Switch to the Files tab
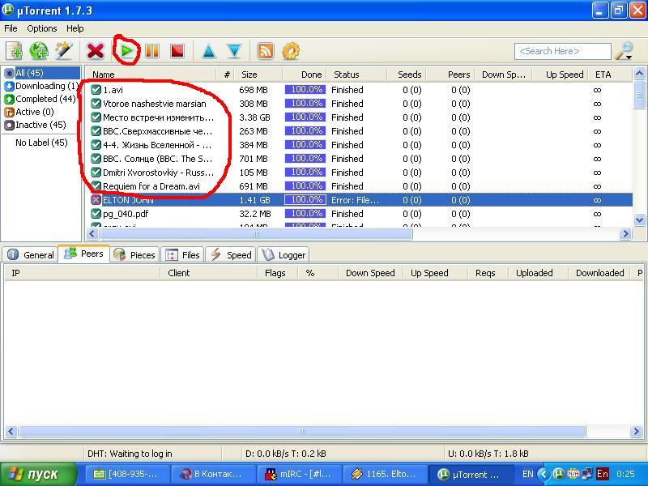Image resolution: width=648 pixels, height=486 pixels. (x=183, y=254)
